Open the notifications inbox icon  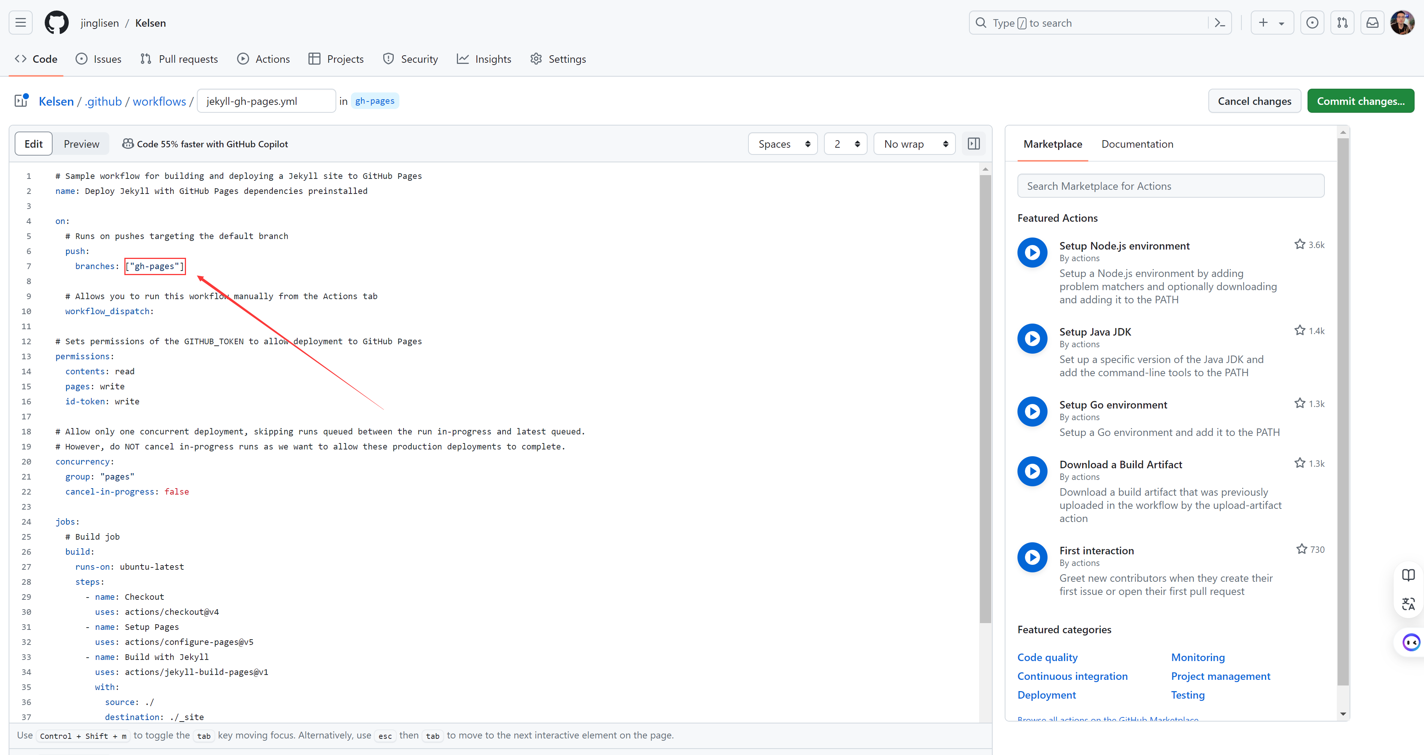[x=1372, y=23]
